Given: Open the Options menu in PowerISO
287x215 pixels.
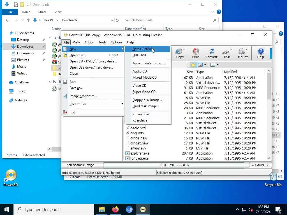Looking at the screenshot, I should [116, 42].
